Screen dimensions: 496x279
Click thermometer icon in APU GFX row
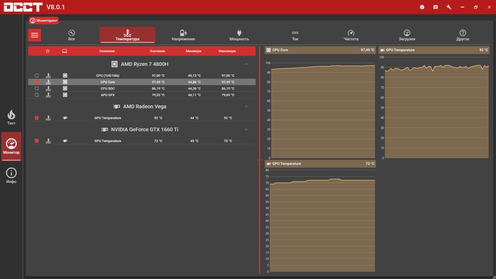click(x=48, y=95)
